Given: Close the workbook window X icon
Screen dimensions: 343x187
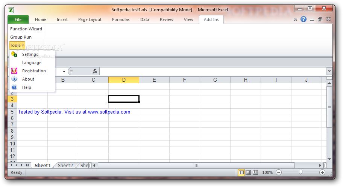Looking at the screenshot, I should coord(328,19).
